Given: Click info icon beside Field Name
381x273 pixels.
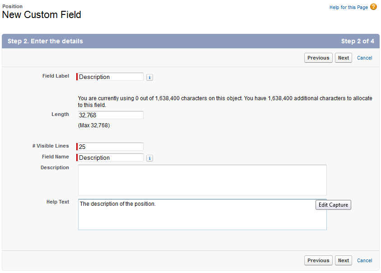Looking at the screenshot, I should [x=150, y=158].
